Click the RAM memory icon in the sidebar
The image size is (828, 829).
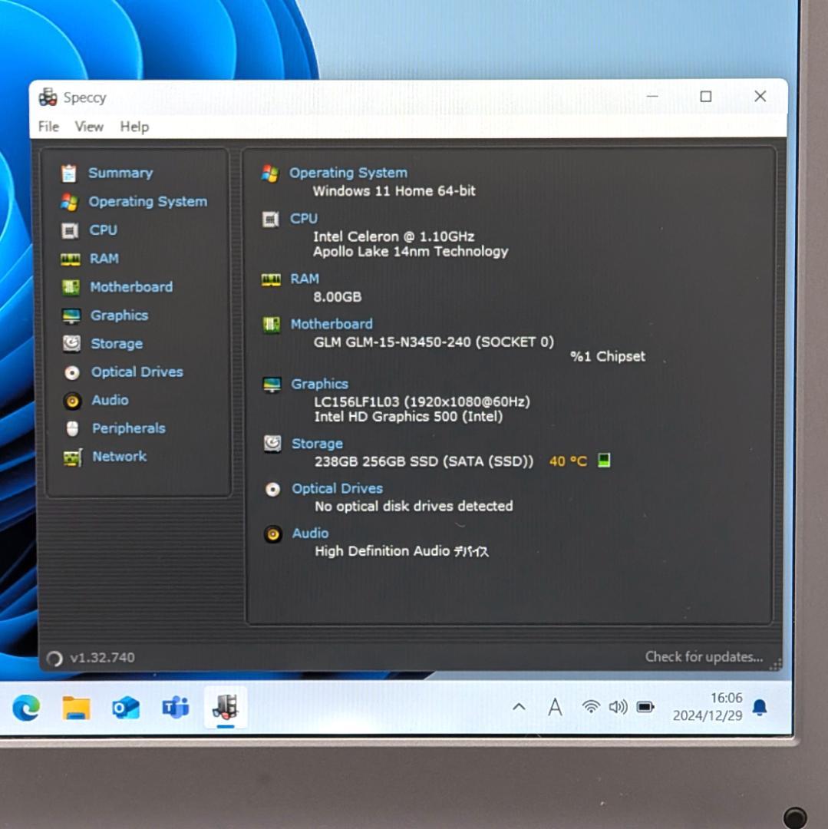click(x=71, y=258)
